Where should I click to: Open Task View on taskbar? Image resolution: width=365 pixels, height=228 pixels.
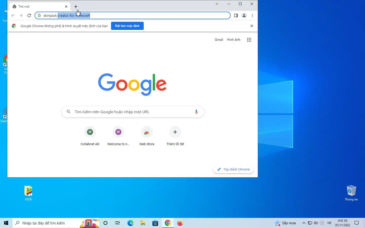(x=118, y=223)
